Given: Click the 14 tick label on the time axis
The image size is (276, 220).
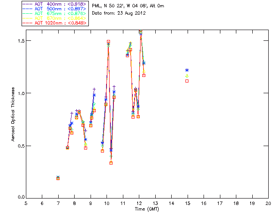Looking at the screenshot, I should coord(171,203).
